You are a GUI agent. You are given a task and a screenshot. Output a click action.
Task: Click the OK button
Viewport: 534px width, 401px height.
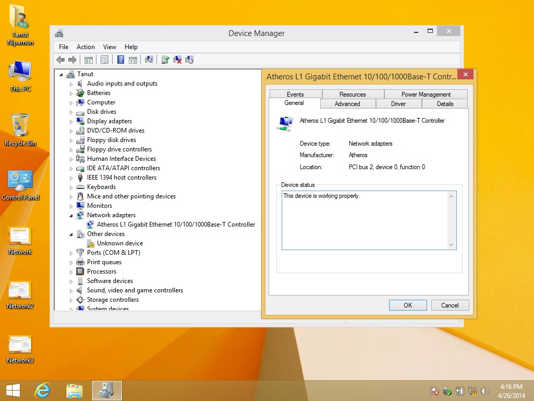click(408, 305)
